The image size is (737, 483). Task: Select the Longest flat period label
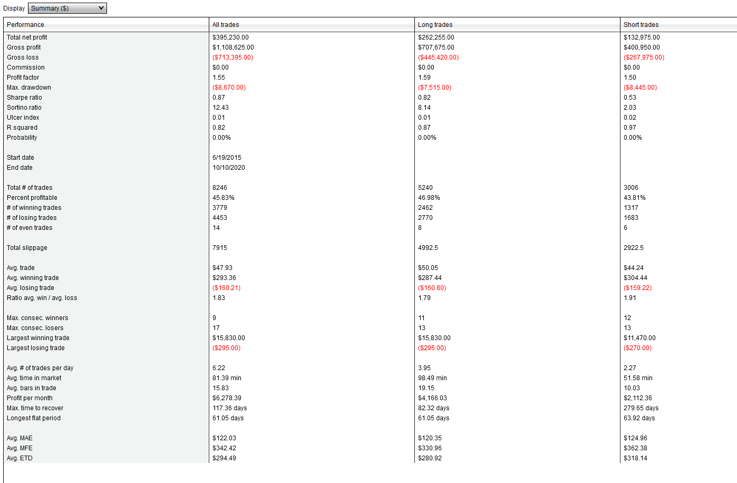(x=34, y=418)
